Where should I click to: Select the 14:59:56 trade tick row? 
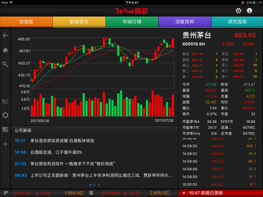(219, 161)
